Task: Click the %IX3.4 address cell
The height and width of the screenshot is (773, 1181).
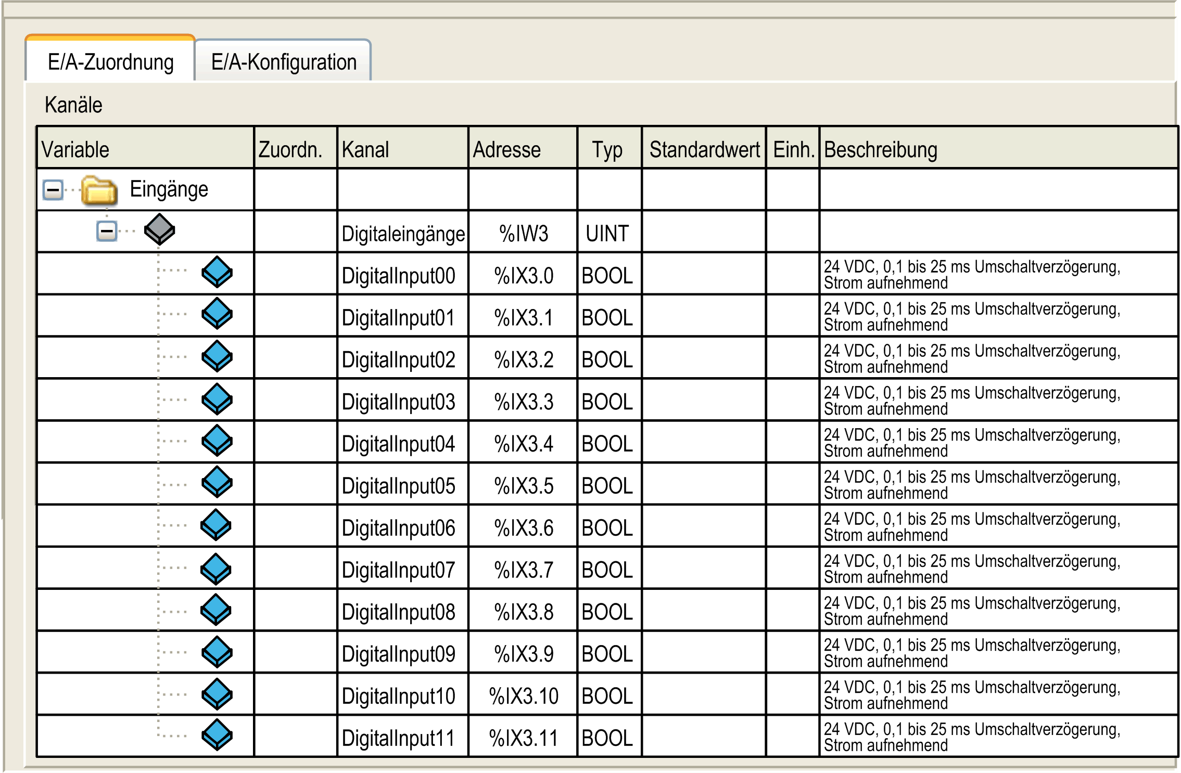Action: [x=523, y=442]
